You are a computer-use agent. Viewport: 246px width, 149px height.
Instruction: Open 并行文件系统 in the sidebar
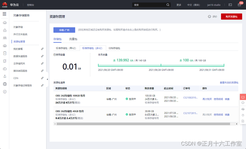(20, 34)
